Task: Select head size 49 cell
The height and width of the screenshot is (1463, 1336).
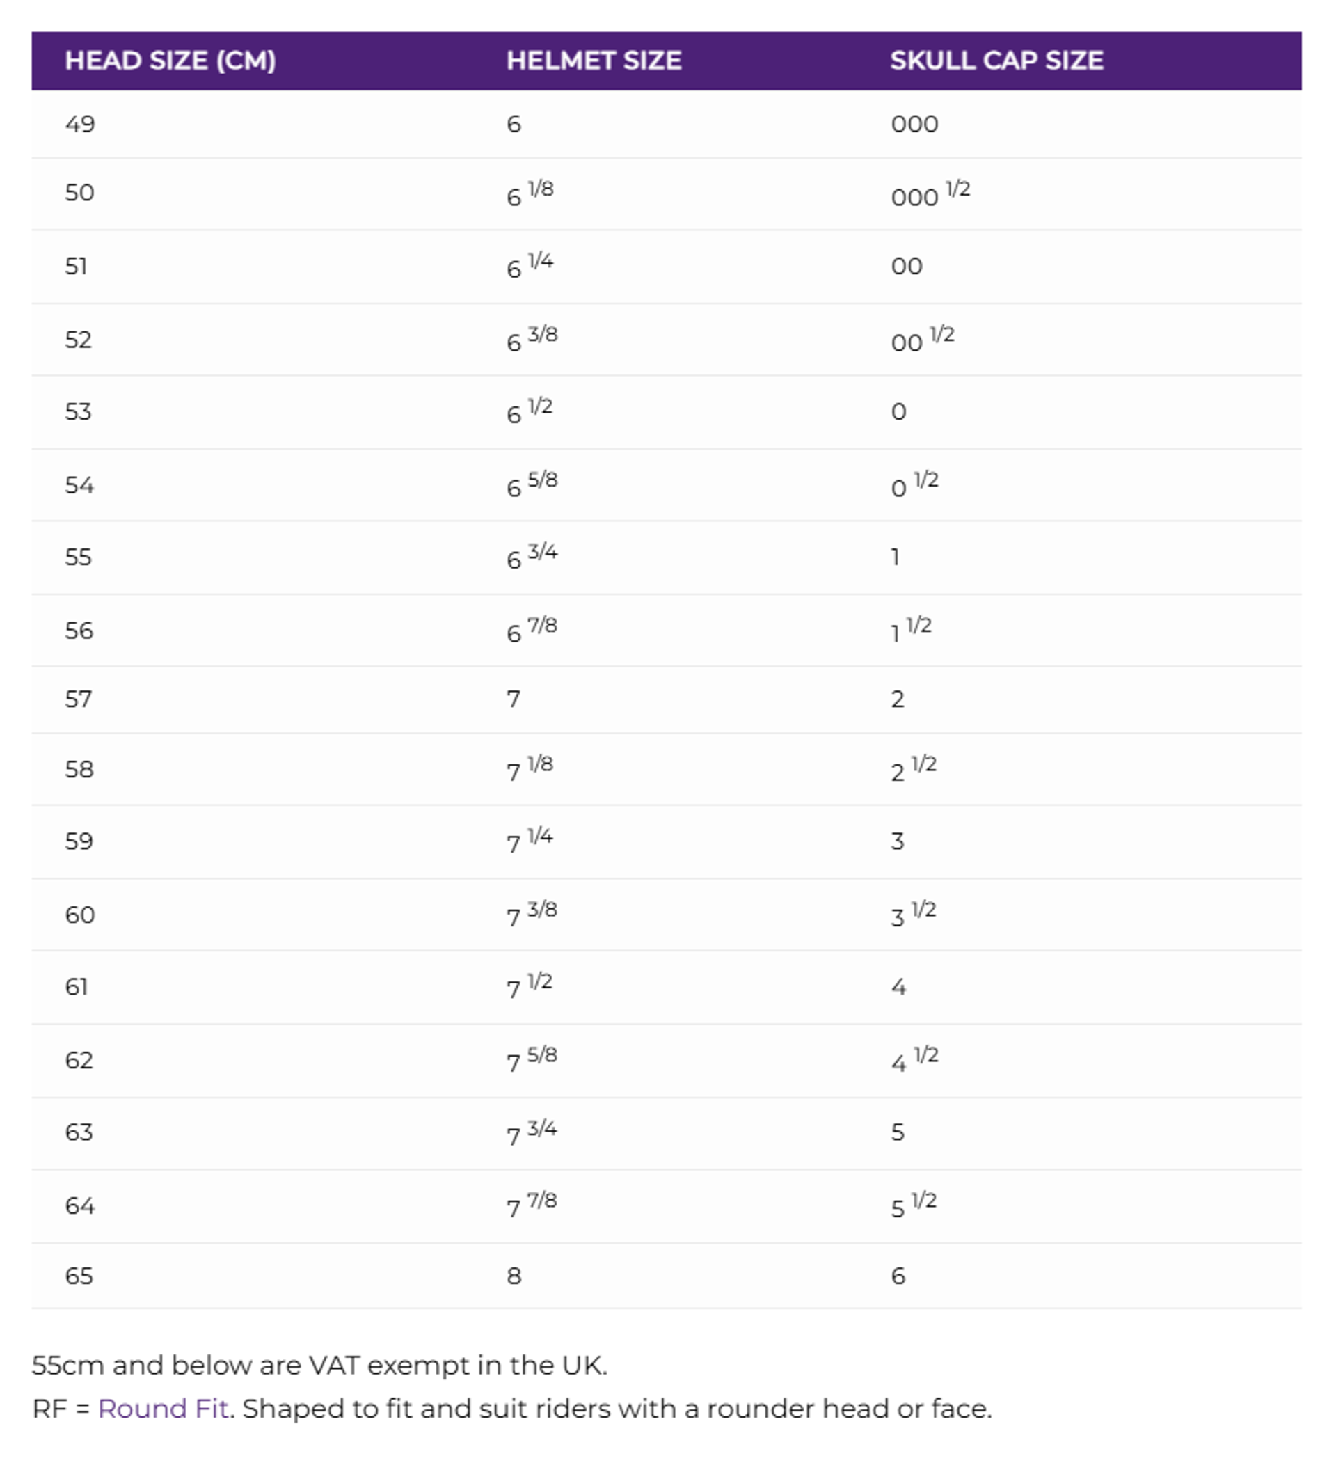Action: click(80, 124)
